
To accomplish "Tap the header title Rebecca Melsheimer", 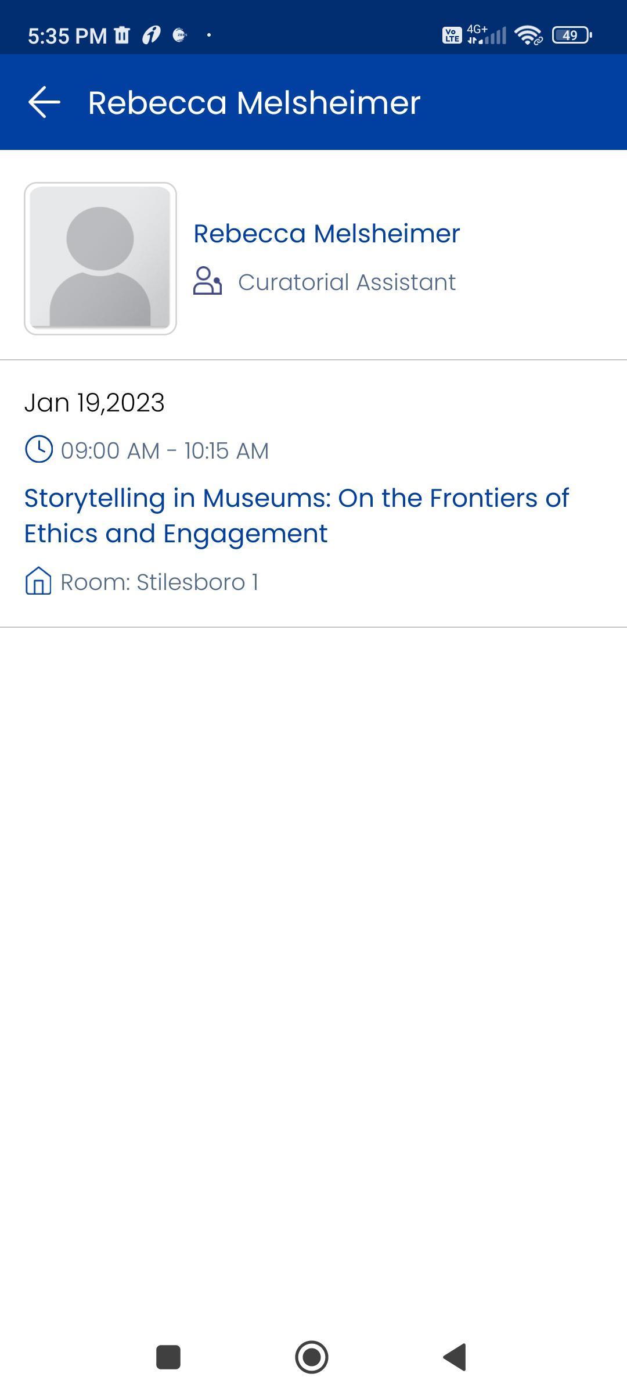I will tap(254, 103).
